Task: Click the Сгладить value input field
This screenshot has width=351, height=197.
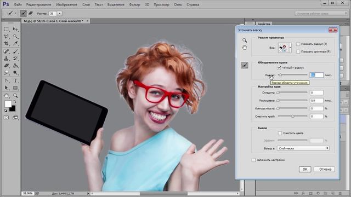Action: (x=316, y=92)
